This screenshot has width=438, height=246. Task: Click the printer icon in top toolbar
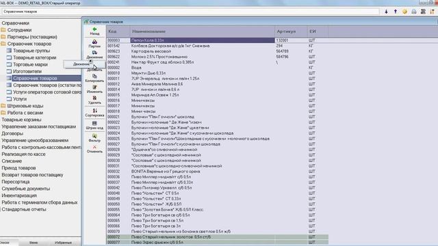tap(414, 12)
